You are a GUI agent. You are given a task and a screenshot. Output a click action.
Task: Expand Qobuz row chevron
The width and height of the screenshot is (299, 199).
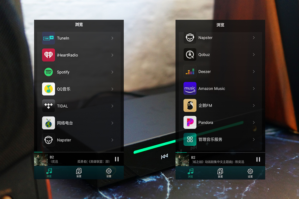pyautogui.click(x=254, y=55)
